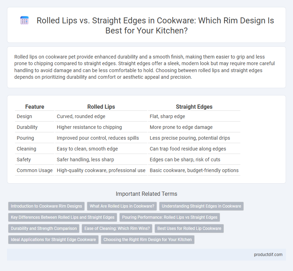293x271 pixels.
Task: Click 'Can trap food residue along edges' cell
Action: tap(194, 149)
